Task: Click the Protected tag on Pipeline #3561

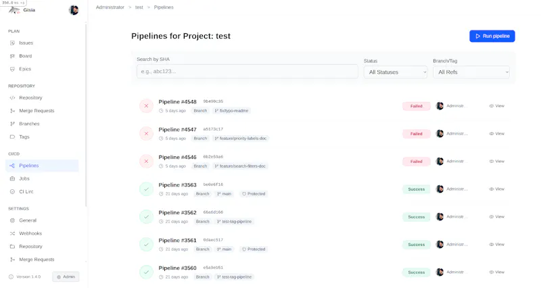Action: (x=254, y=249)
